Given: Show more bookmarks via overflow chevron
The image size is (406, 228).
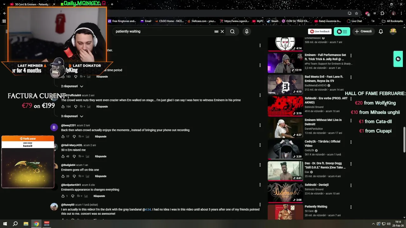Looking at the screenshot, I should click(373, 21).
